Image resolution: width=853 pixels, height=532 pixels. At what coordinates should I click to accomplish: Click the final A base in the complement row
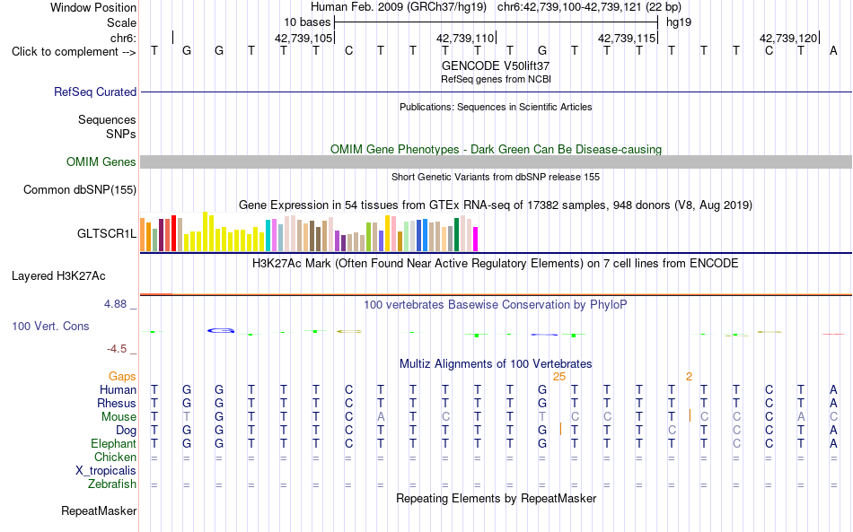[833, 50]
